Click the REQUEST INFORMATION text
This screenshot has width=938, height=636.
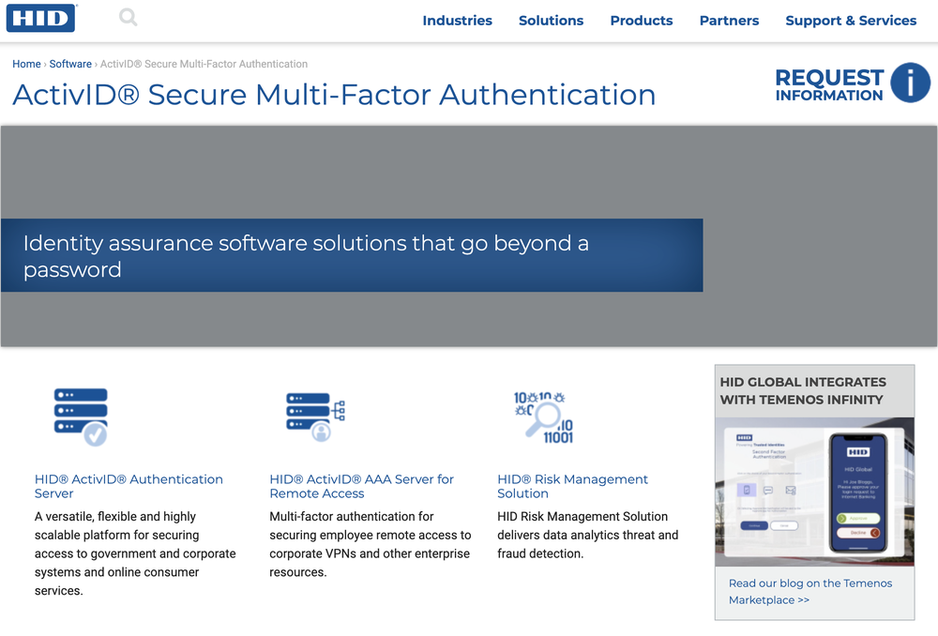coord(829,84)
